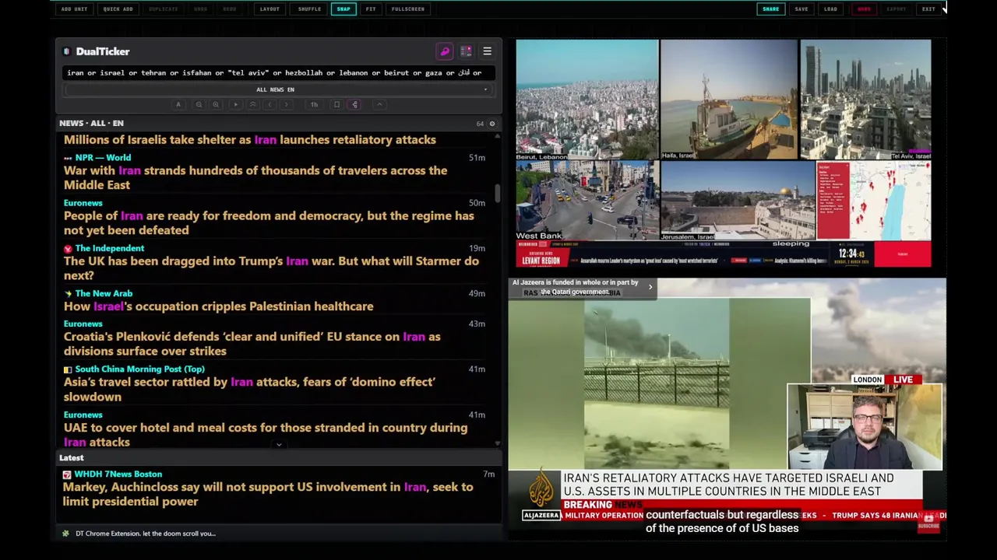Click the DT Chrome Extension status message
The width and height of the screenshot is (997, 560).
146,534
